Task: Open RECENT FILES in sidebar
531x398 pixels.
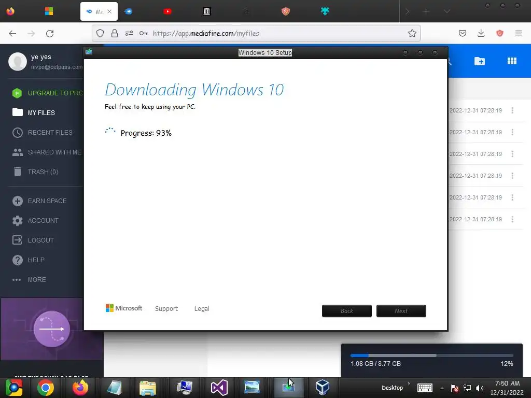Action: 43,132
